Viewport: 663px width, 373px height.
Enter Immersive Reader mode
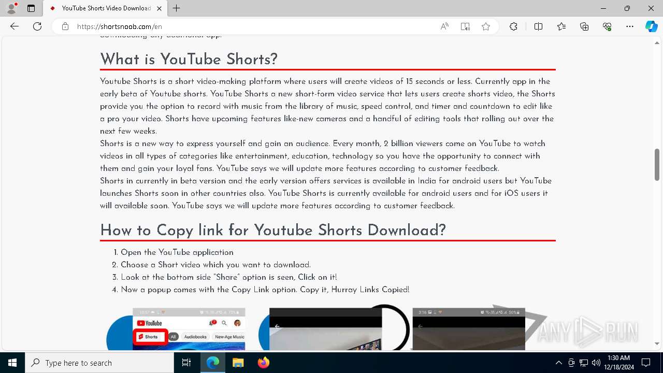(465, 26)
